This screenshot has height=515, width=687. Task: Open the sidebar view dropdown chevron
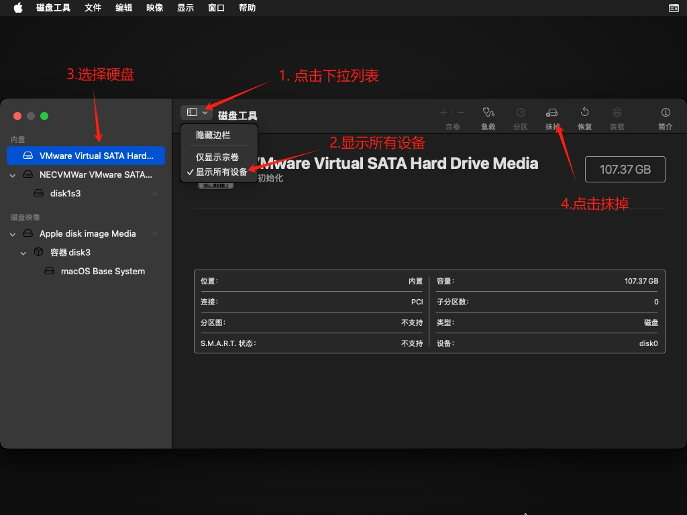click(205, 113)
